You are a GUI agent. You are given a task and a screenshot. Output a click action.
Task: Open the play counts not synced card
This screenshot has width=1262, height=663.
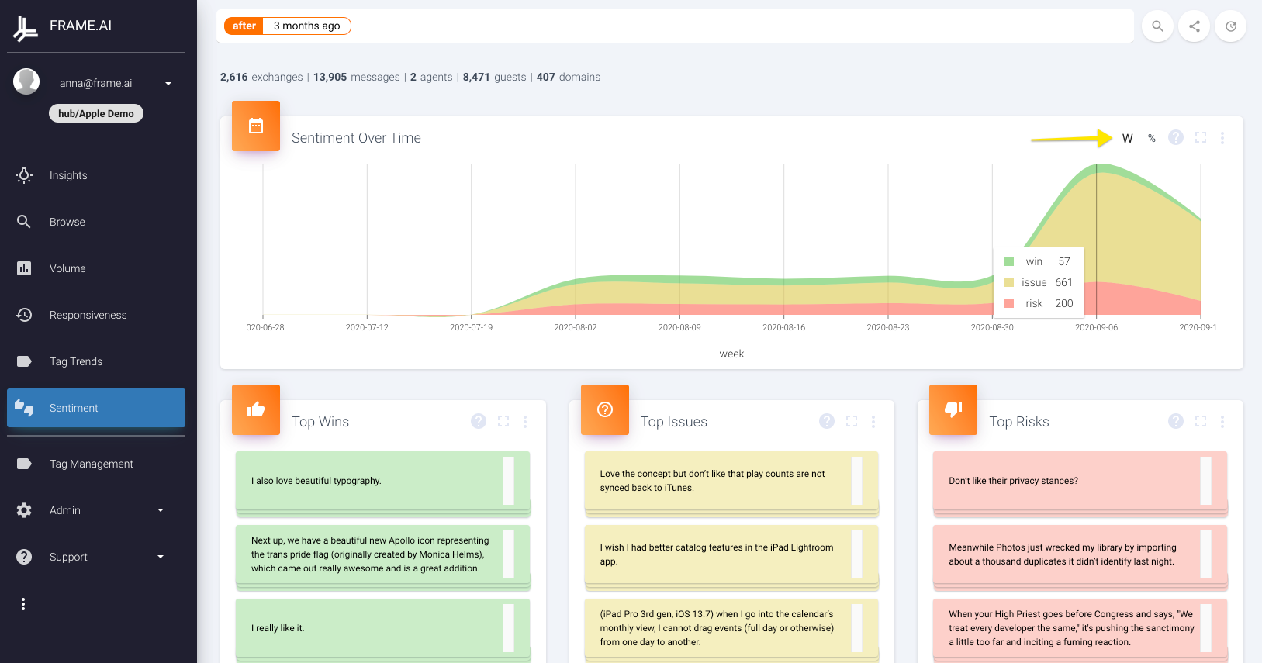click(731, 481)
